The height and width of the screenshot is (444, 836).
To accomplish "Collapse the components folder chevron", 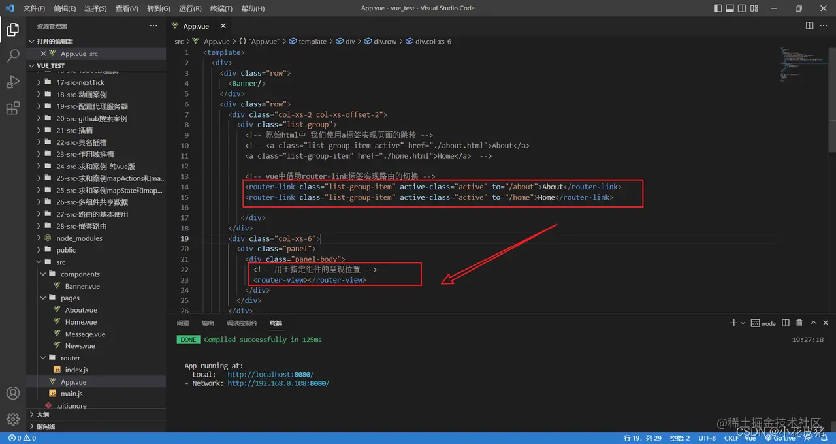I will pos(43,274).
